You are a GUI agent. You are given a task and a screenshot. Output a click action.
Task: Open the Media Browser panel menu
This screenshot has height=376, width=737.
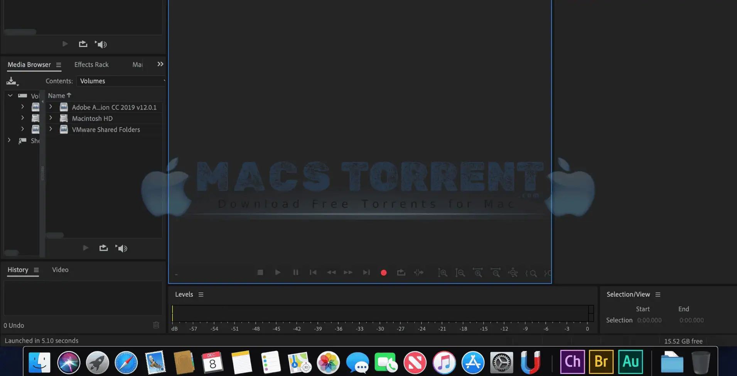59,65
